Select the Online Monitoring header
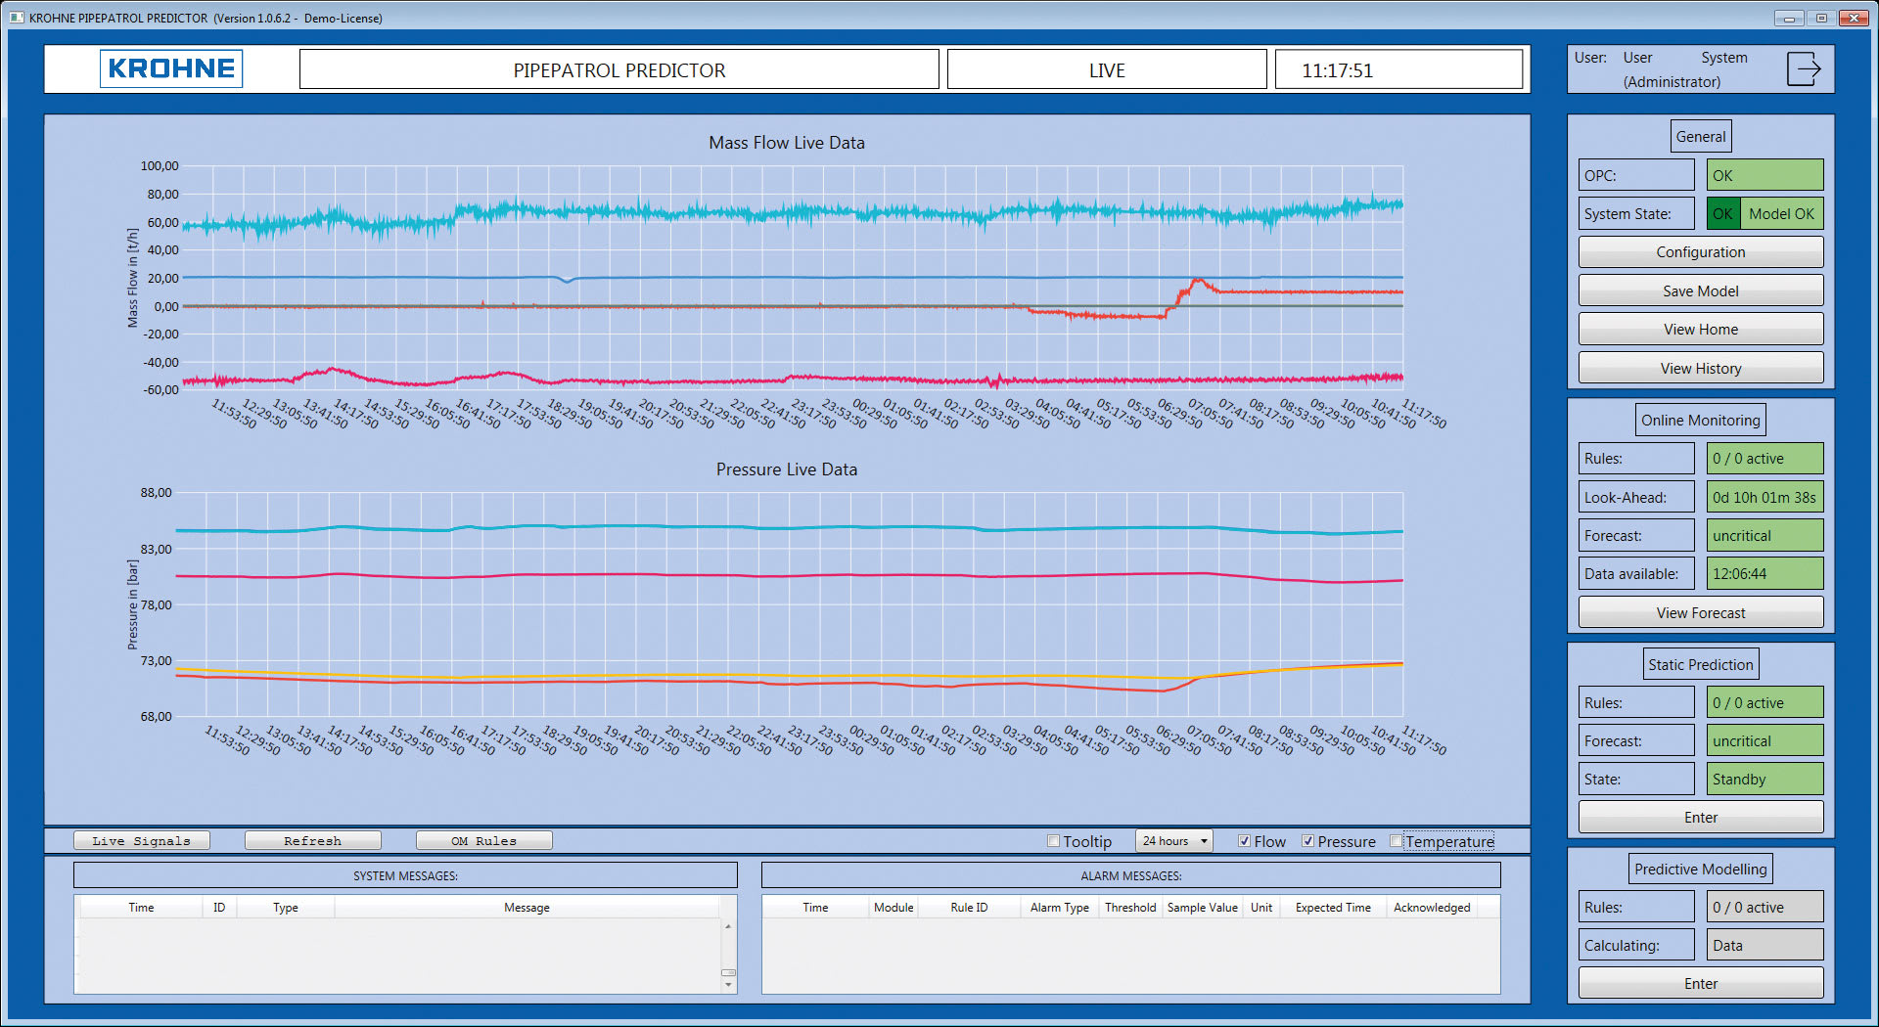This screenshot has height=1027, width=1879. point(1701,421)
